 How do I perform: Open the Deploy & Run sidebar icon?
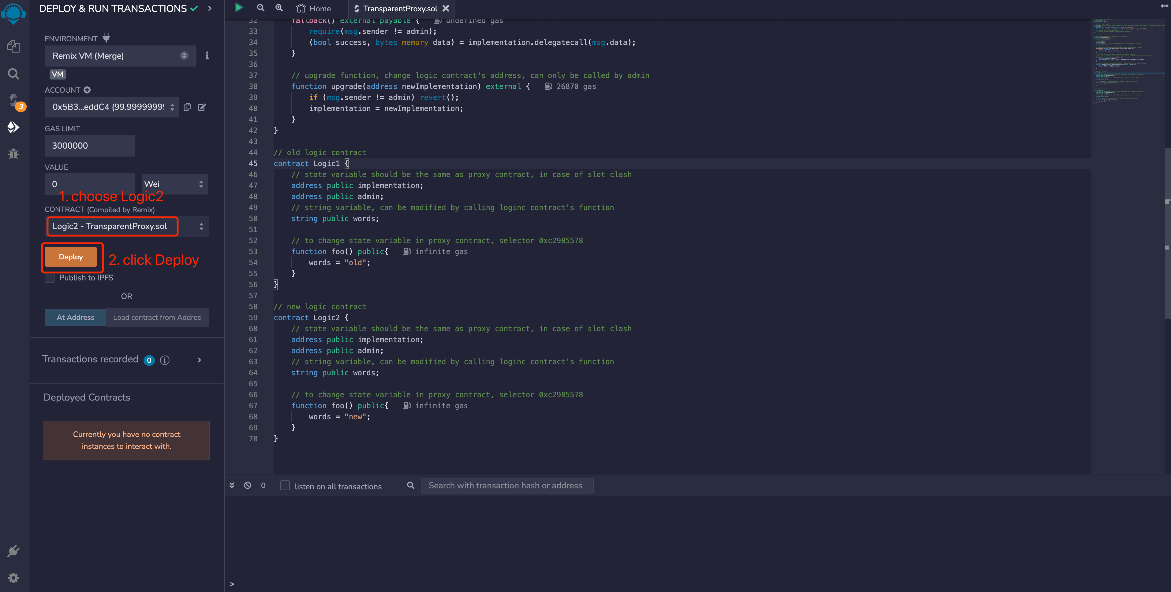[x=13, y=127]
